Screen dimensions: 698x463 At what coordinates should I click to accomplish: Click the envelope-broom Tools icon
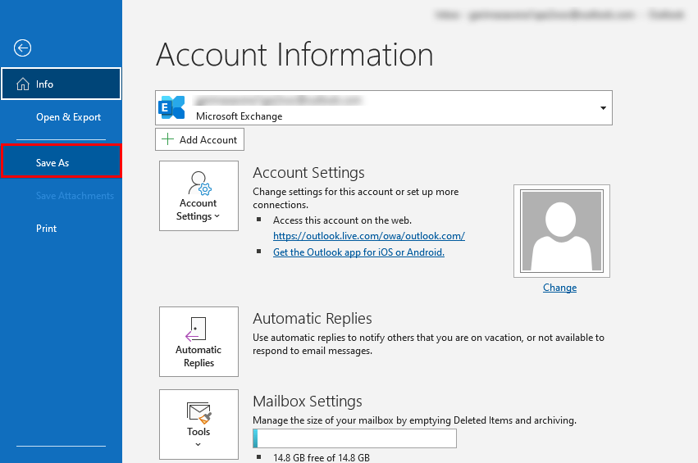199,413
